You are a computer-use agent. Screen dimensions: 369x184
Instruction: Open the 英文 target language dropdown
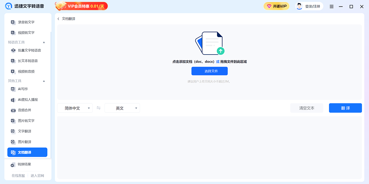122,108
